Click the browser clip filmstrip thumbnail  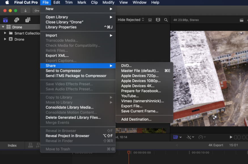(141, 131)
